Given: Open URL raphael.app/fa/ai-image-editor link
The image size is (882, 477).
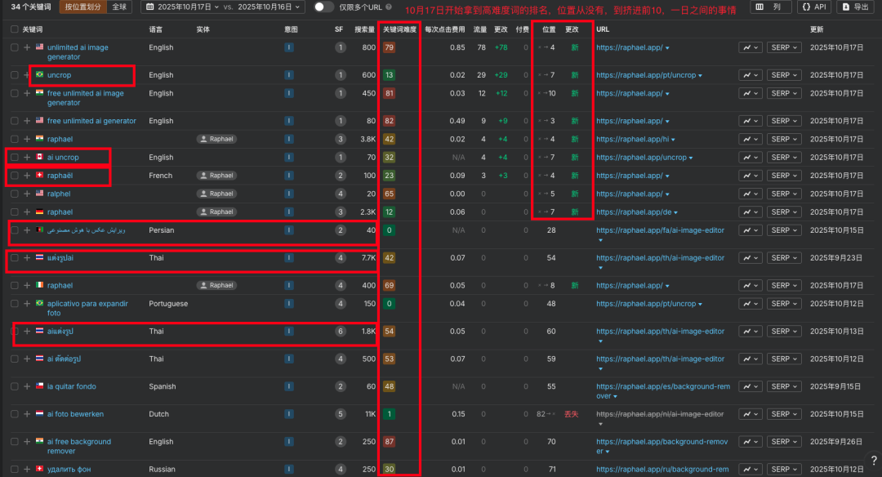Looking at the screenshot, I should click(x=661, y=230).
